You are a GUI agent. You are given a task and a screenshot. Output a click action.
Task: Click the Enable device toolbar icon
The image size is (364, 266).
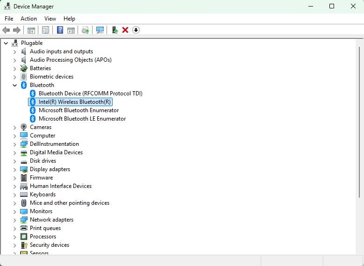click(114, 30)
